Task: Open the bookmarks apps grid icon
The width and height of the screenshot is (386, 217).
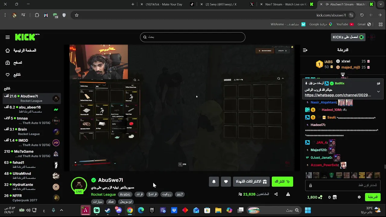Action: pos(380,24)
